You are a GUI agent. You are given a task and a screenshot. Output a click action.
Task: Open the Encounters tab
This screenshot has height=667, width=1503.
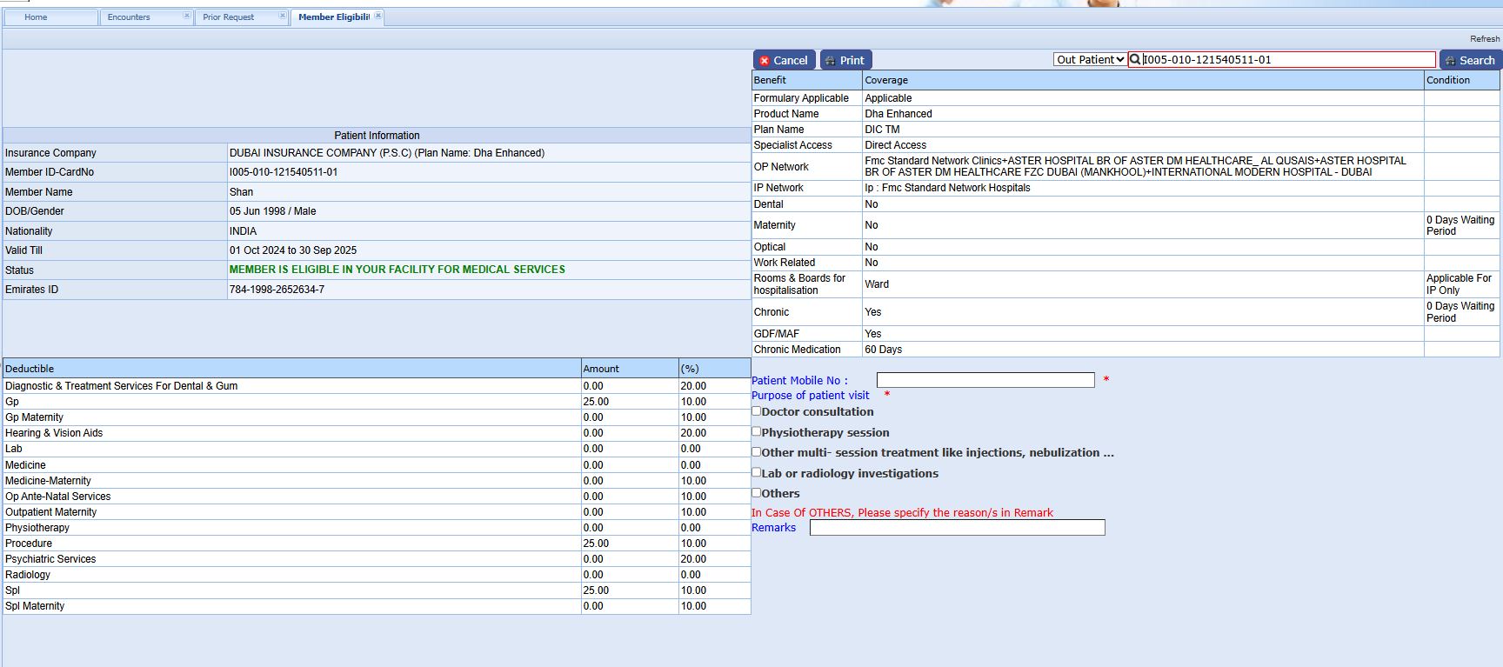[x=129, y=17]
